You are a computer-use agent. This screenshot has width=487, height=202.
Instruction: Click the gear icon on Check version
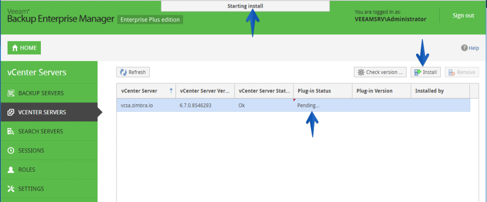click(x=361, y=72)
